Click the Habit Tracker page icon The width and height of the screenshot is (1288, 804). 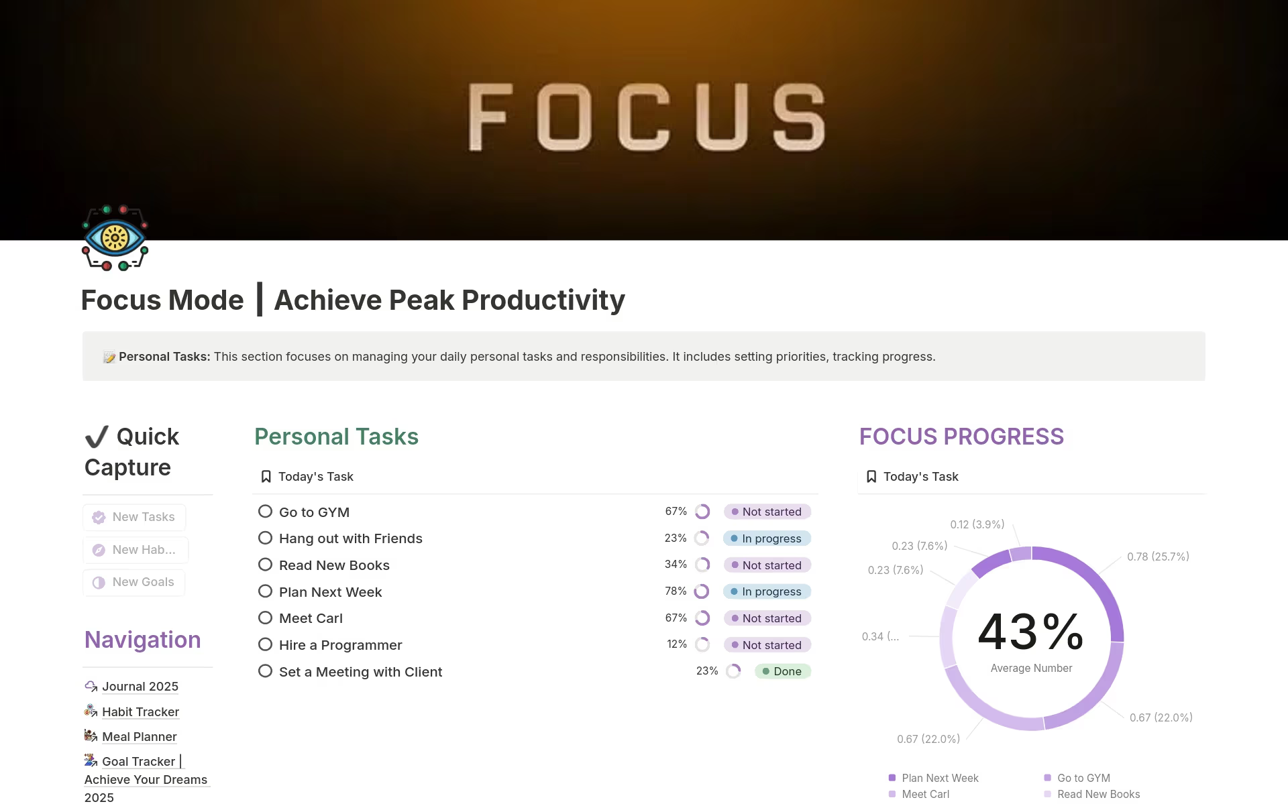pos(91,711)
